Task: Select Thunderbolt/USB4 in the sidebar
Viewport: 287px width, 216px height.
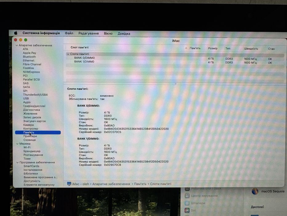Action: 35,95
